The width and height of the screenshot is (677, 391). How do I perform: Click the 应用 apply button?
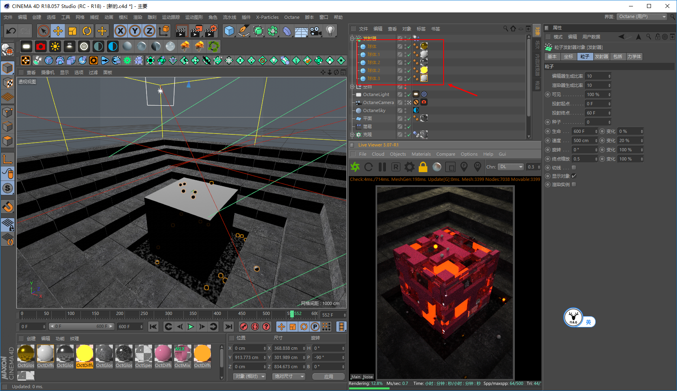[x=329, y=377]
